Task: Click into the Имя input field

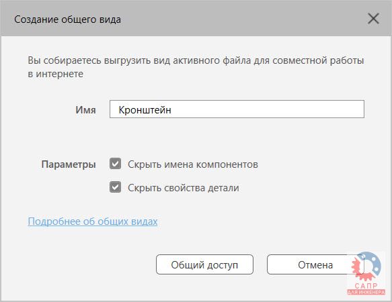Action: tap(237, 109)
